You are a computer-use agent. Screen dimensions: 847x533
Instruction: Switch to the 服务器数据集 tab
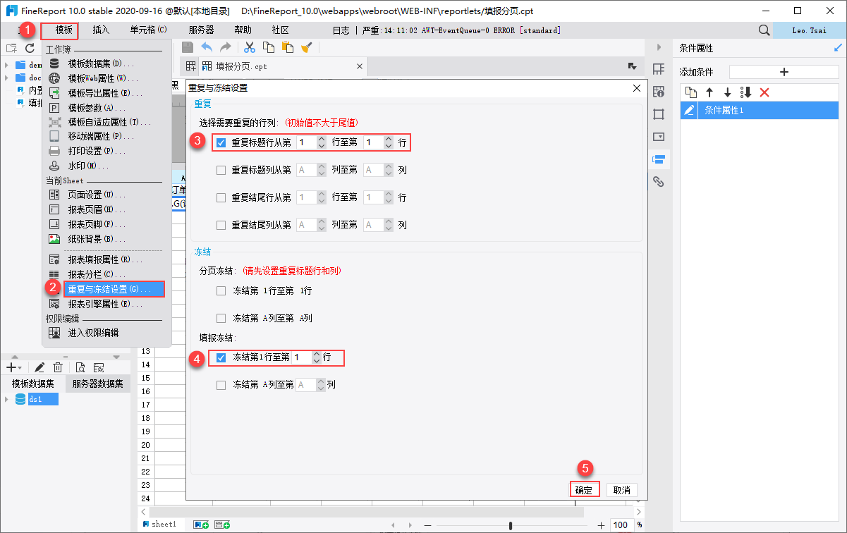tap(98, 384)
